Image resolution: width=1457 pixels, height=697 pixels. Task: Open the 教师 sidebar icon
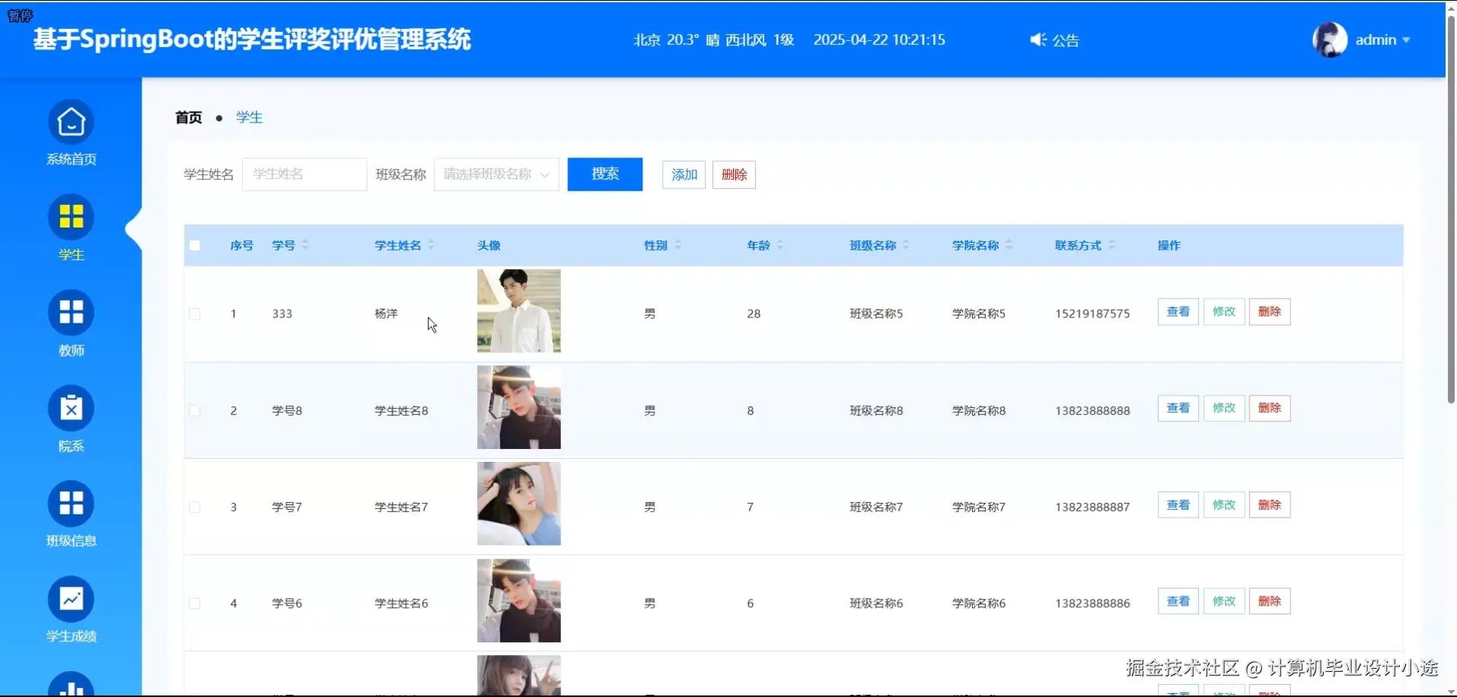(x=71, y=313)
